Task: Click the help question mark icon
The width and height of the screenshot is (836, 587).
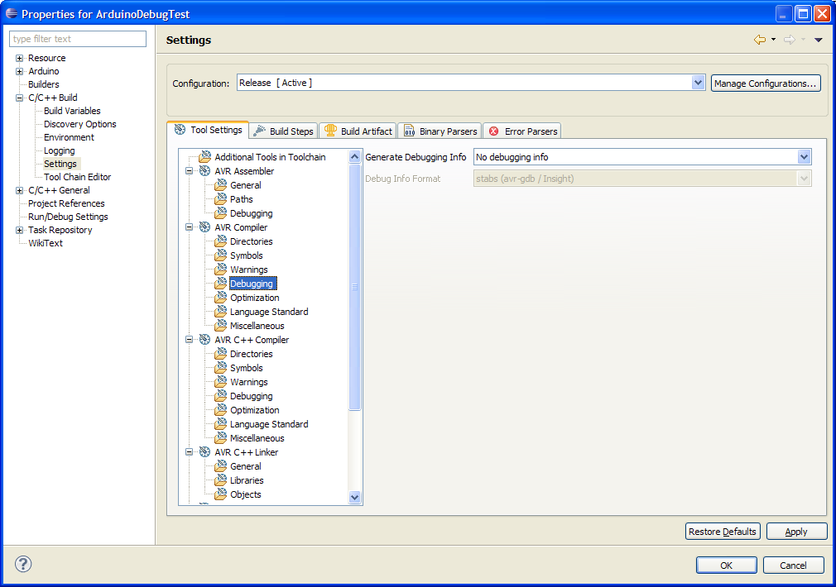Action: (23, 565)
